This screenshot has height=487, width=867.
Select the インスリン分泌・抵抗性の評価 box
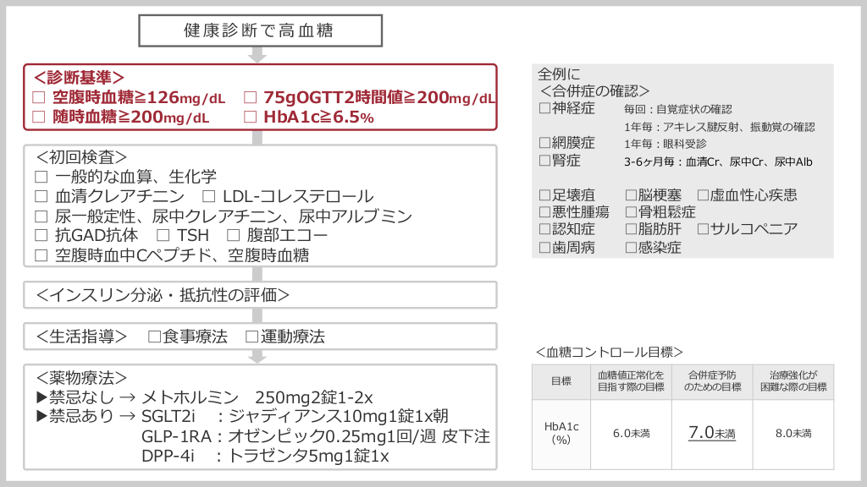pos(260,295)
